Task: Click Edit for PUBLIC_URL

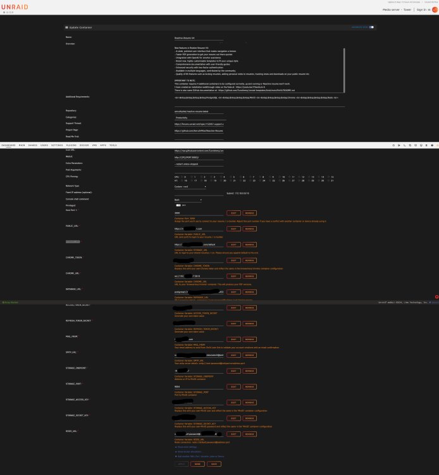Action: point(233,229)
